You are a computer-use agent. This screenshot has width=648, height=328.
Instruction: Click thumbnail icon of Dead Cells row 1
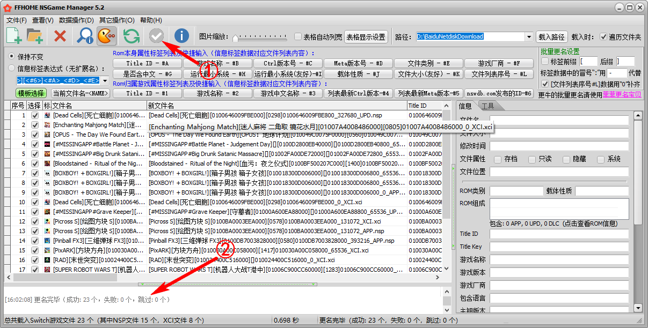(47, 115)
